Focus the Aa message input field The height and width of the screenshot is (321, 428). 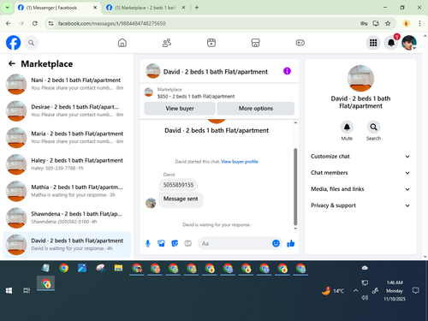235,243
